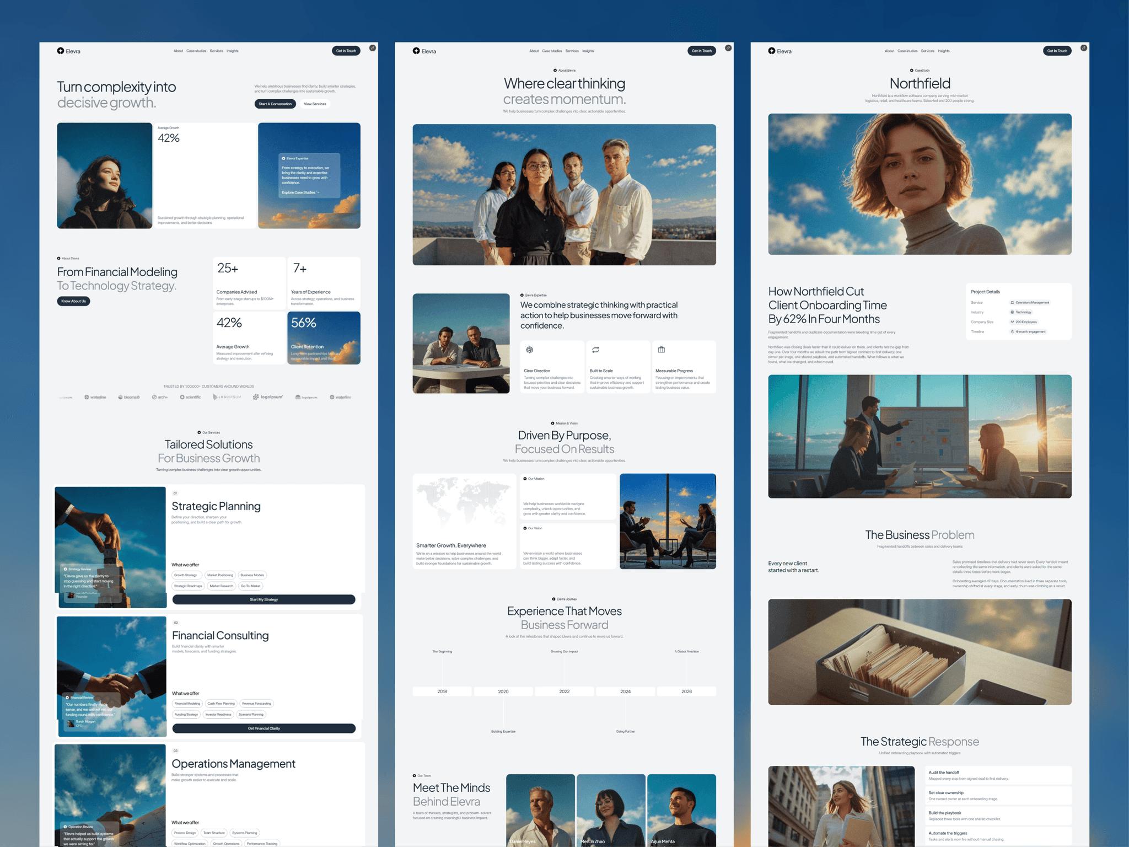
Task: Click the 2026 timeline marker
Action: pos(686,691)
